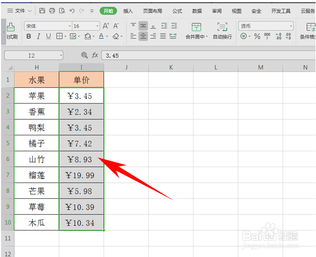The height and width of the screenshot is (257, 316).
Task: Increase decimal places
Action: (x=279, y=36)
